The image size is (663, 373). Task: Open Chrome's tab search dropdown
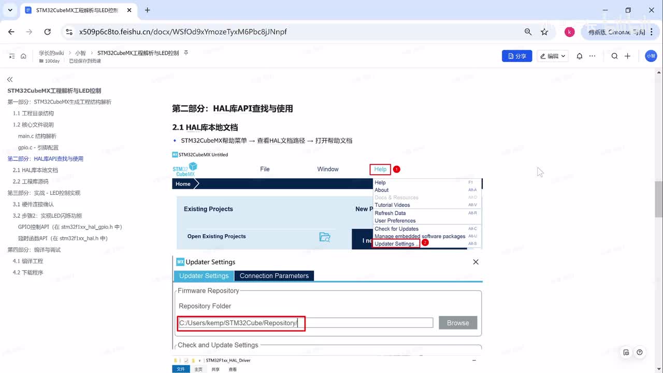click(x=10, y=10)
